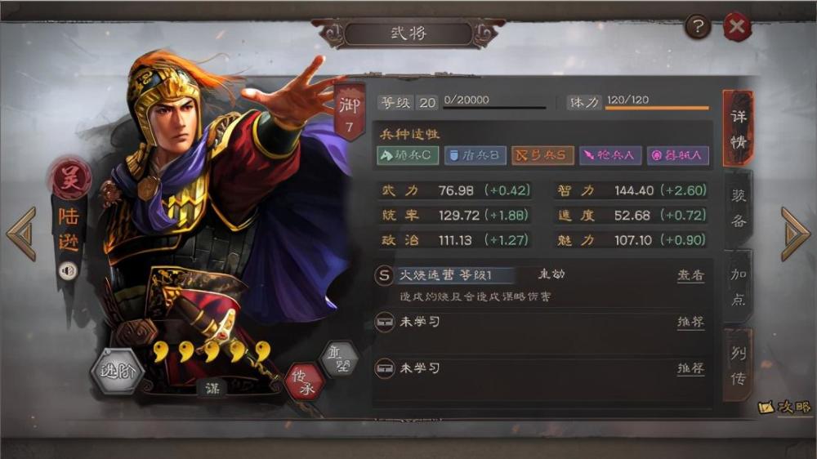Viewport: 817px width, 459px height.
Task: Select the archer 弓兵S aptitude badge
Action: 542,155
